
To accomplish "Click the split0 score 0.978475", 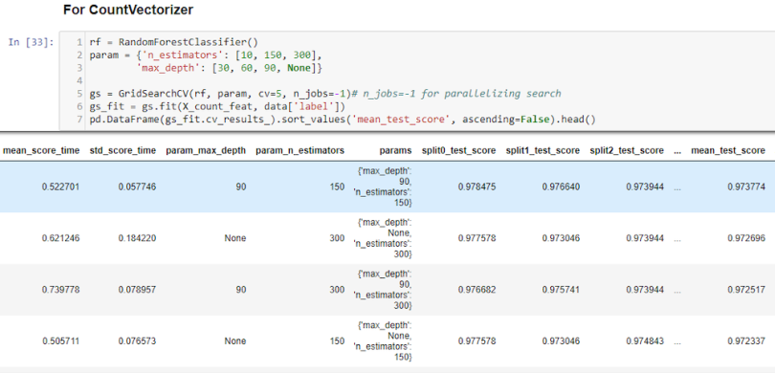I will click(477, 186).
